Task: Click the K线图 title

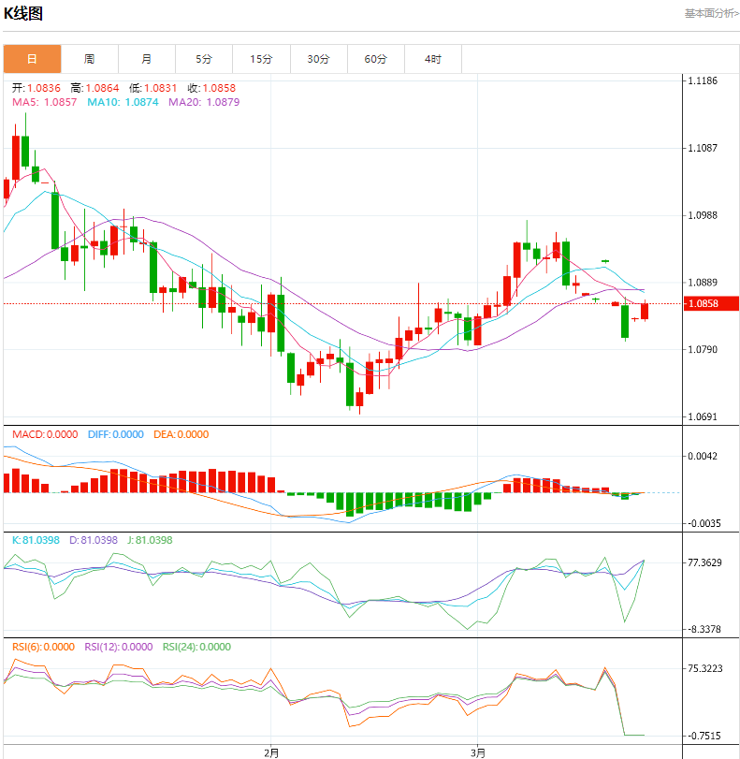Action: pyautogui.click(x=24, y=14)
